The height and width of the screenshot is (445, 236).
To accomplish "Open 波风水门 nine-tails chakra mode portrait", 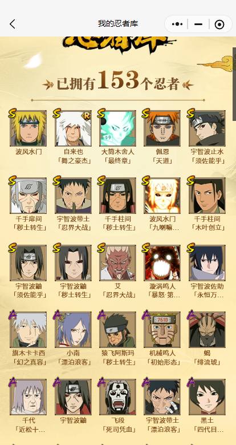I will pos(162,196).
